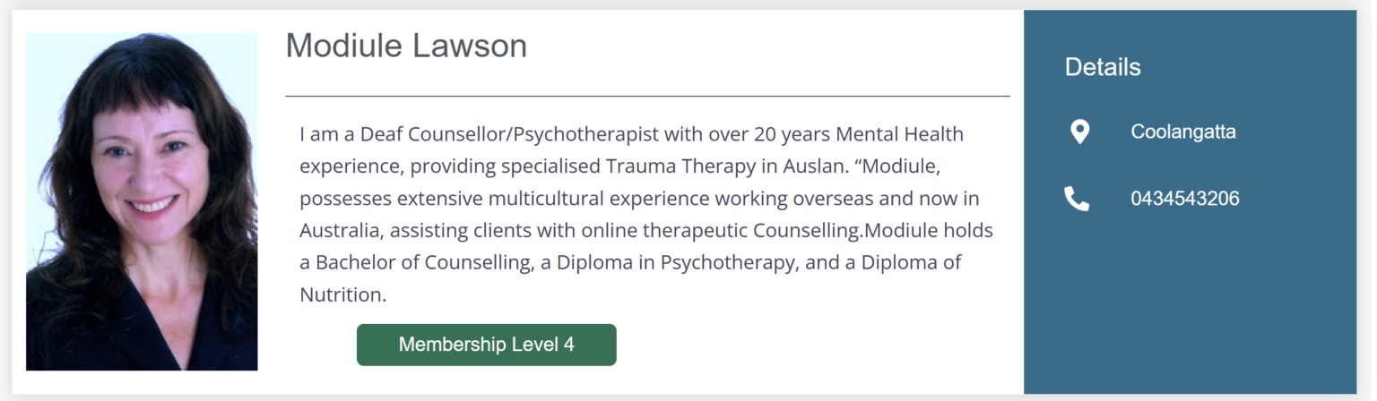
Task: Click the Details heading
Action: [1103, 67]
